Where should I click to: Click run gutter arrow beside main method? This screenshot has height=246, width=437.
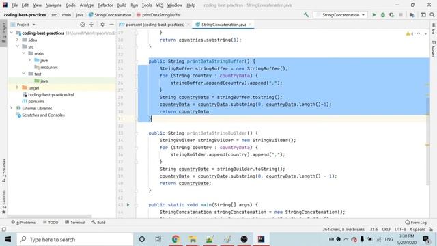(x=128, y=205)
